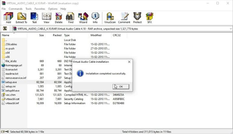Open the Commands menu
The width and height of the screenshot is (233, 134).
click(x=15, y=9)
